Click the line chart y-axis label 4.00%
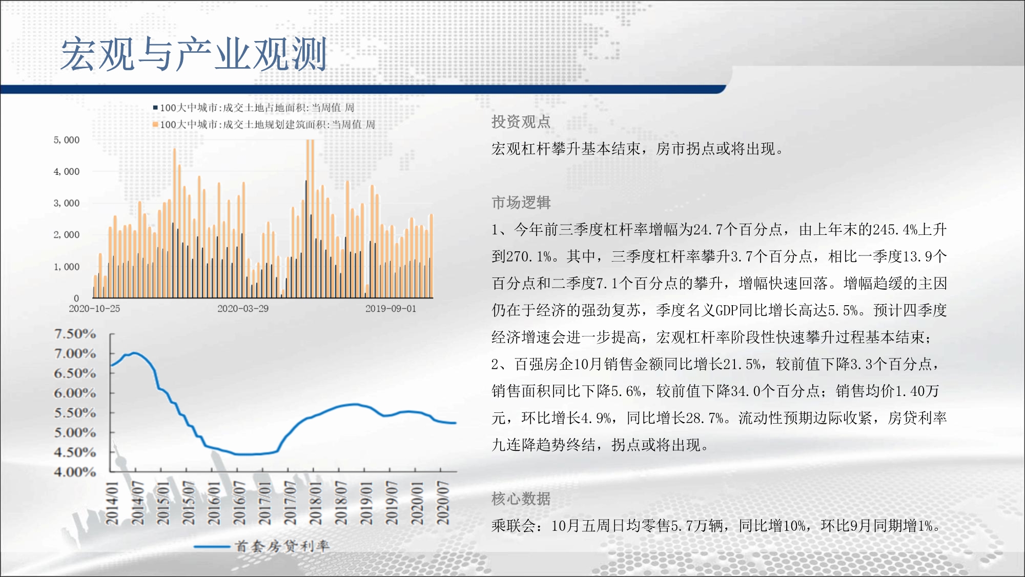 tap(75, 472)
